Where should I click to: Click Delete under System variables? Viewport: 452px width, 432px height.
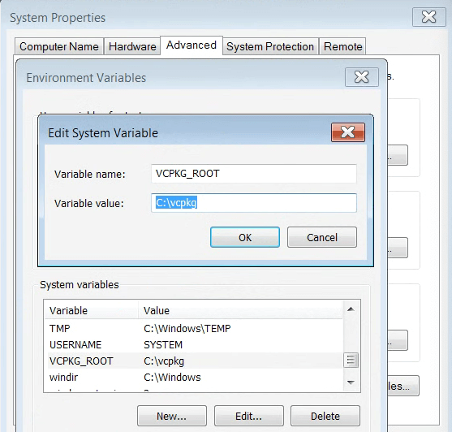tap(325, 416)
